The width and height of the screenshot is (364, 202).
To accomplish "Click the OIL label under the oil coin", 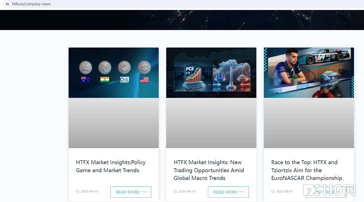I will pos(124,80).
